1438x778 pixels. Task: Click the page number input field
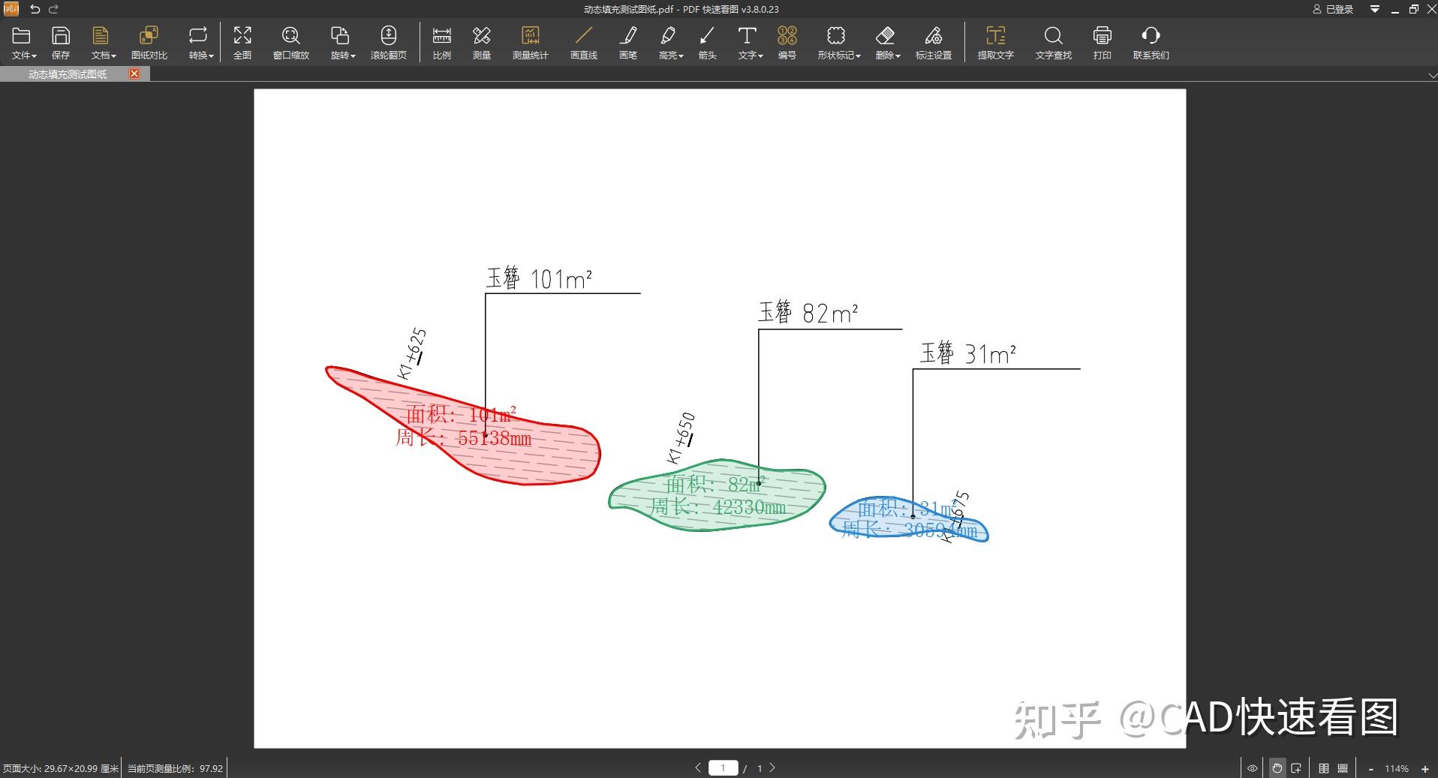point(723,767)
